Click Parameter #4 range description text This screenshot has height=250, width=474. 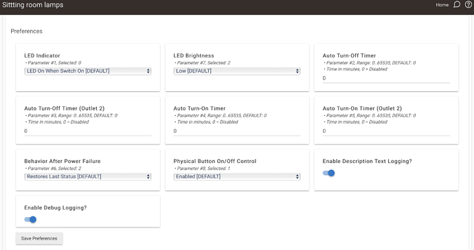222,116
